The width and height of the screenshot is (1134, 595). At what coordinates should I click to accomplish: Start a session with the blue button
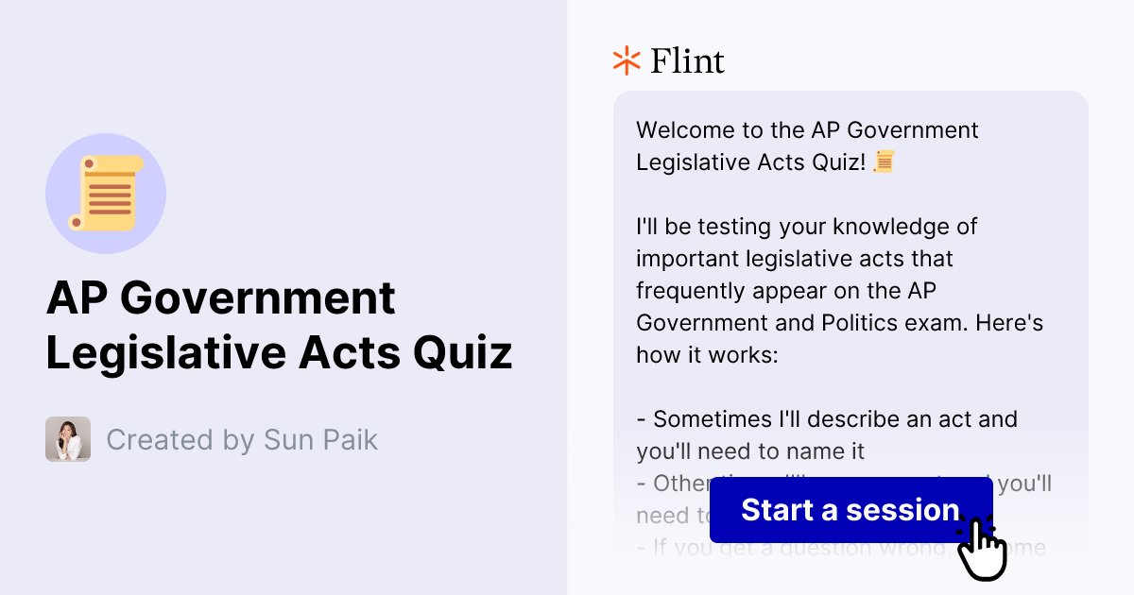coord(850,510)
